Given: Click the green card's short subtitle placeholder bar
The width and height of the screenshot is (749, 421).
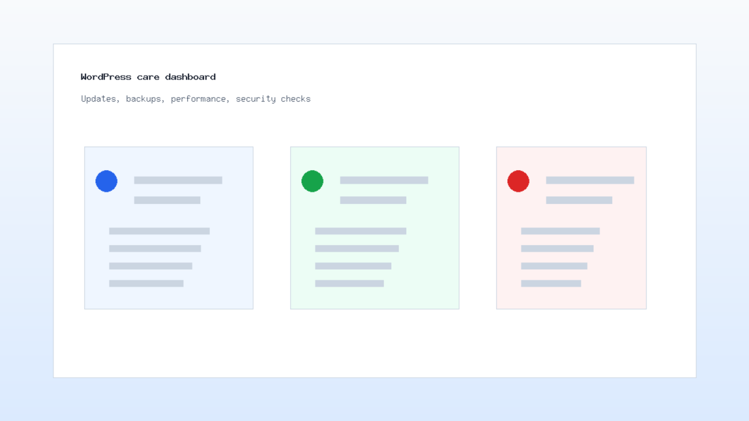Looking at the screenshot, I should 373,200.
